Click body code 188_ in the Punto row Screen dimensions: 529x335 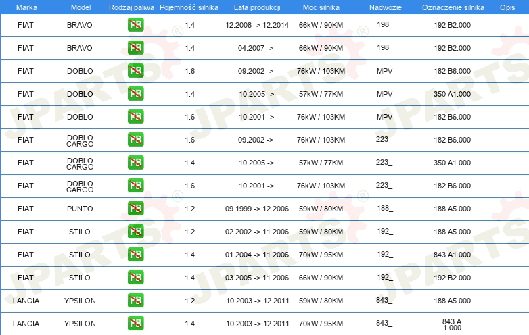pyautogui.click(x=385, y=208)
